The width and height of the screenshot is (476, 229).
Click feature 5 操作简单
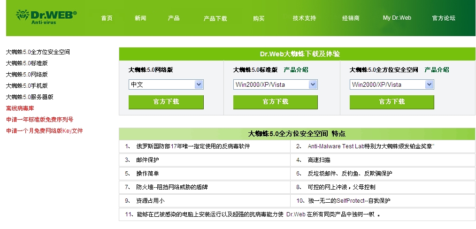click(147, 174)
